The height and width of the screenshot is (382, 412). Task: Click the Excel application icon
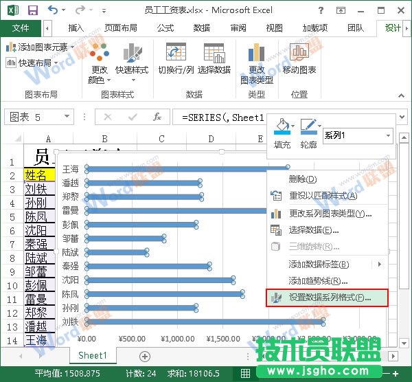13,10
